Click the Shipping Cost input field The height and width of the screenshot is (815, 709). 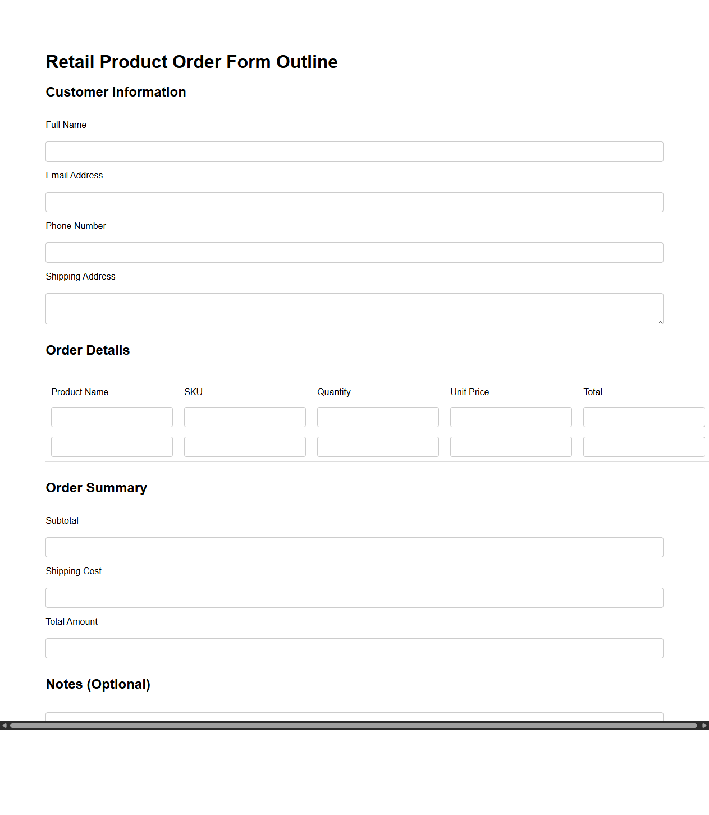(354, 597)
